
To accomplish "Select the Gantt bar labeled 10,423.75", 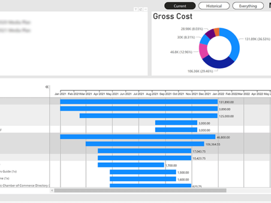I will [x=145, y=158].
